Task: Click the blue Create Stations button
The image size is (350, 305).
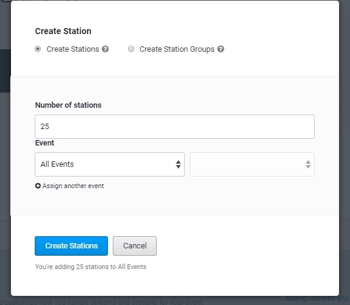Action: tap(71, 246)
